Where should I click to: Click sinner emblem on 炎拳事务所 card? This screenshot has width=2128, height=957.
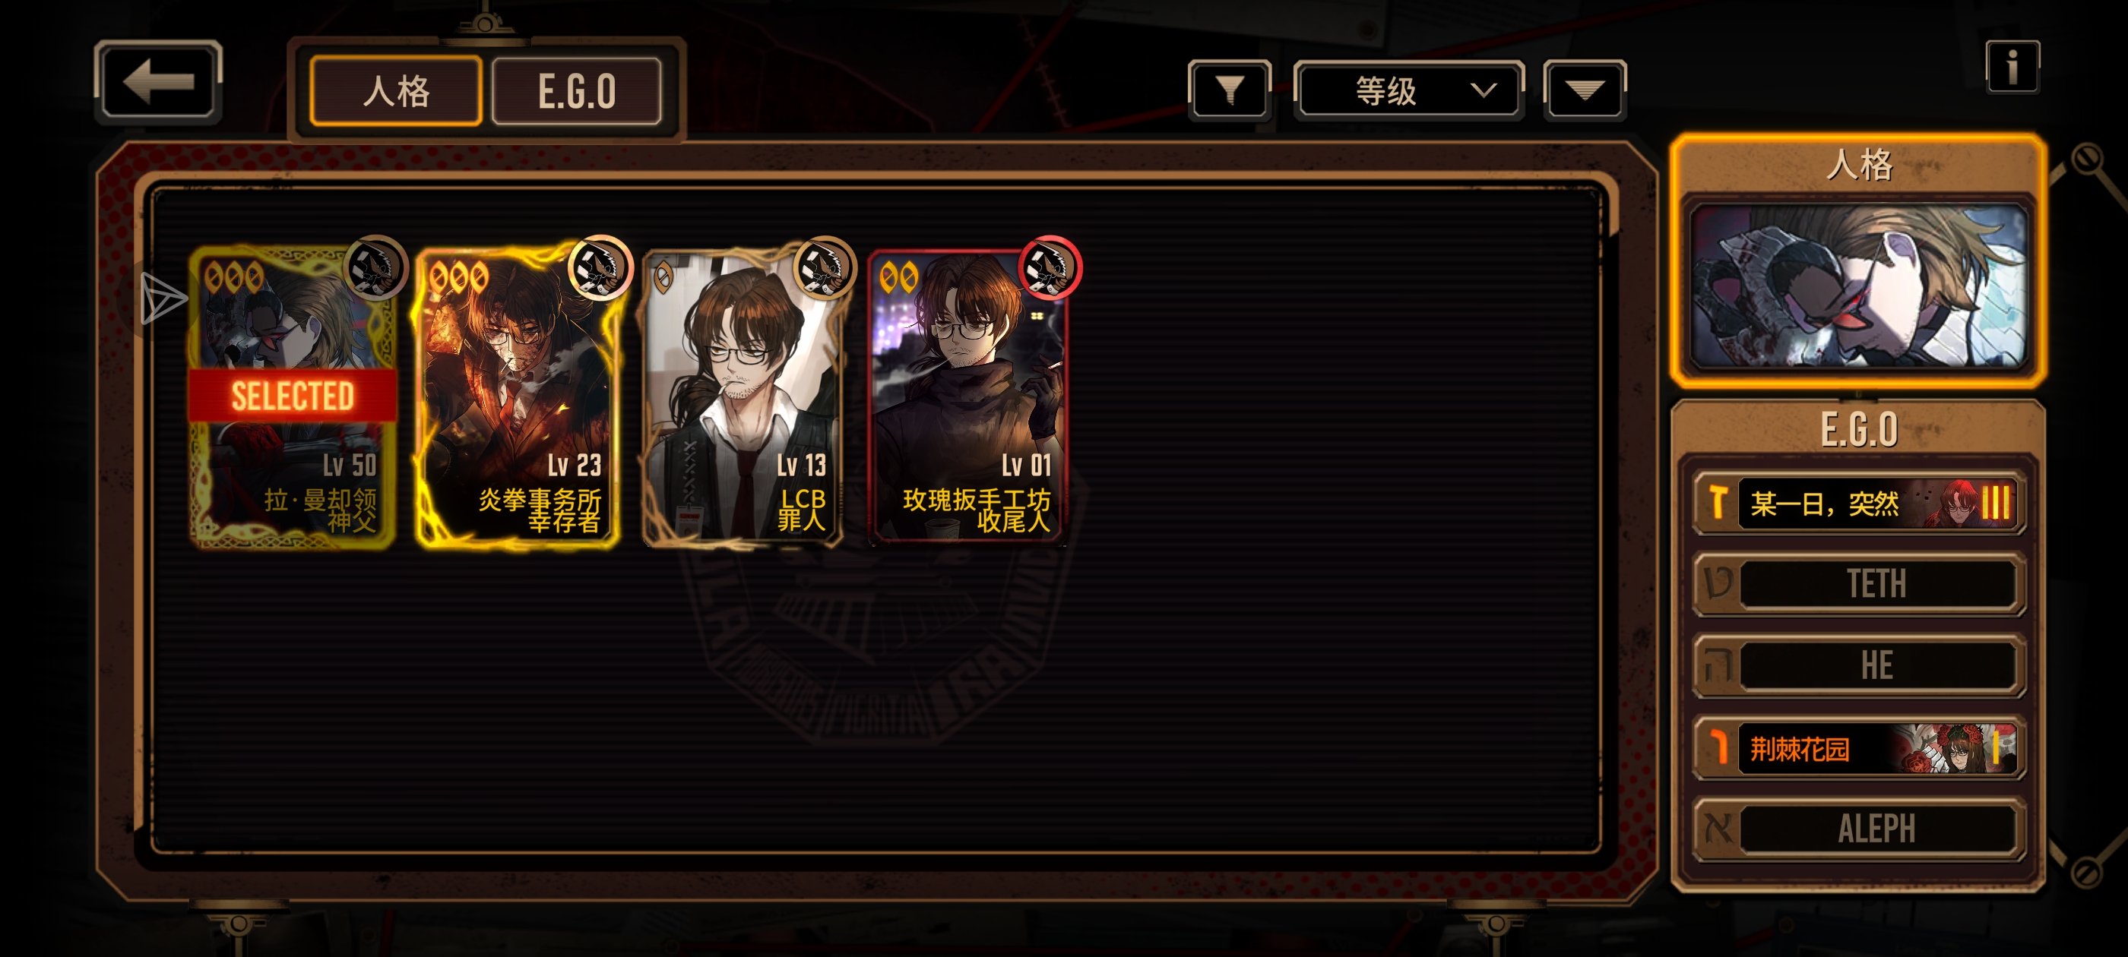coord(600,267)
